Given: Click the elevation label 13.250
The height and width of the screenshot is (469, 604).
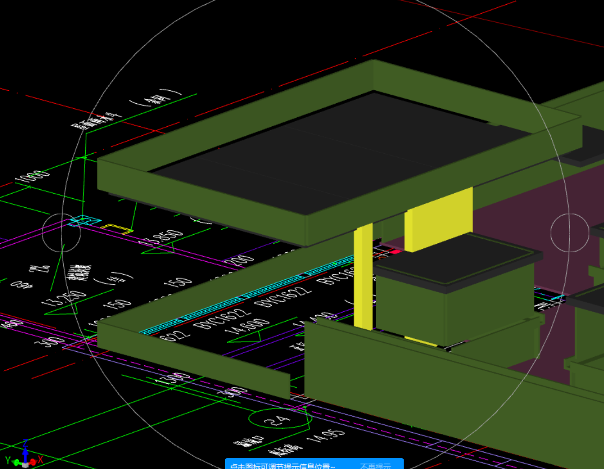Looking at the screenshot, I should coord(64,298).
